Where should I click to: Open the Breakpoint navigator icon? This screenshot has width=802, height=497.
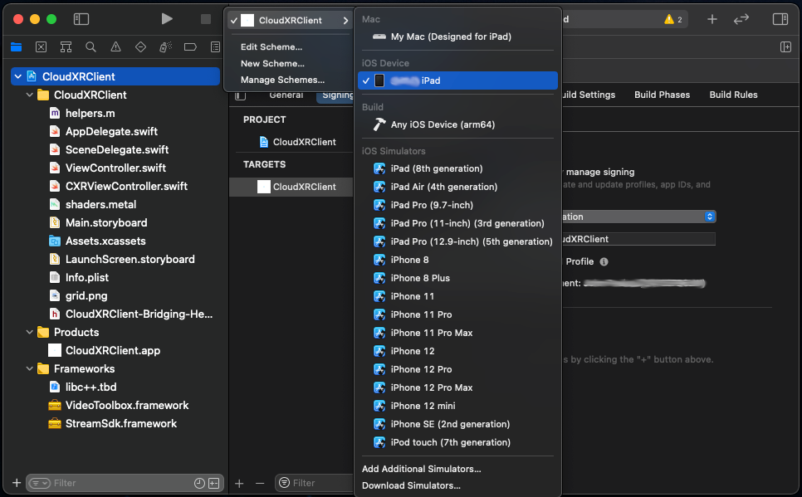tap(190, 47)
